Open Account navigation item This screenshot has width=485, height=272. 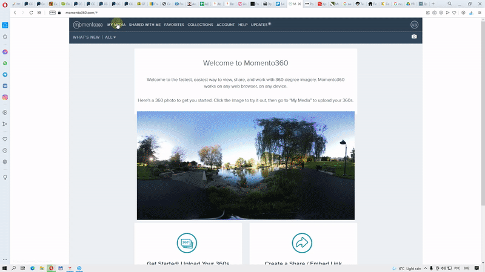[x=226, y=25]
